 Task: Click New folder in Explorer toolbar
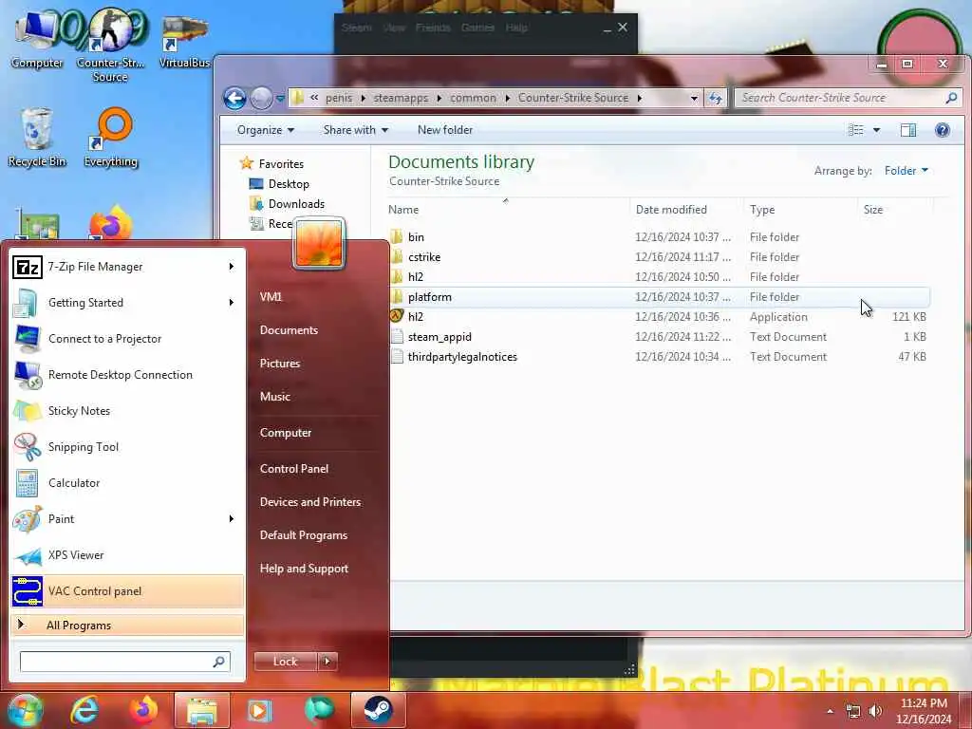coord(445,130)
